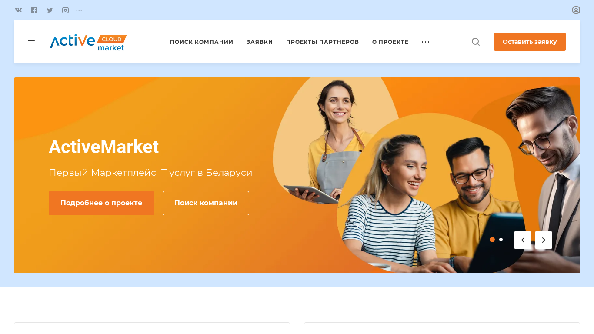Screen dimensions: 594x334
Task: Select the second slide indicator dot
Action: coord(501,240)
